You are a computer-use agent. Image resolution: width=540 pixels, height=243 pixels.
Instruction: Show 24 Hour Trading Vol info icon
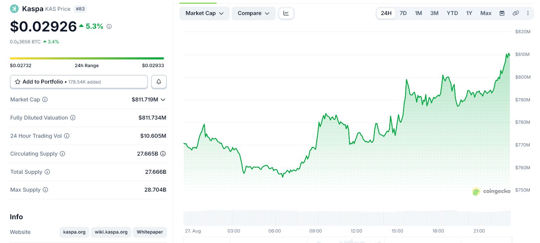pyautogui.click(x=67, y=136)
